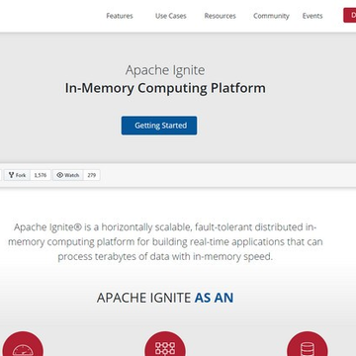Open the Community menu

271,16
